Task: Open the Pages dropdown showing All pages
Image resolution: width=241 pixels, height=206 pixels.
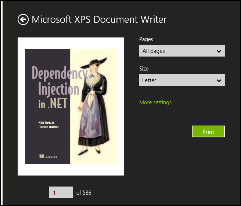Action: click(182, 51)
